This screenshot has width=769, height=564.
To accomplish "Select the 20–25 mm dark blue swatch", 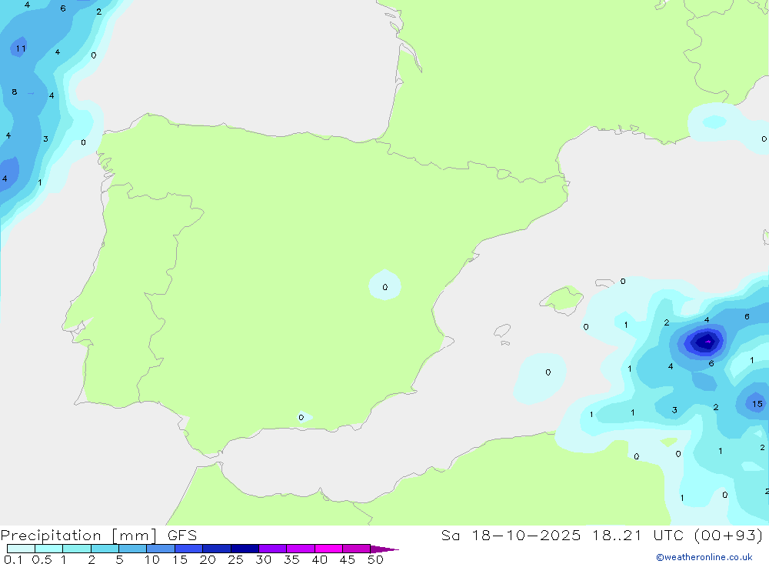I will click(x=217, y=549).
